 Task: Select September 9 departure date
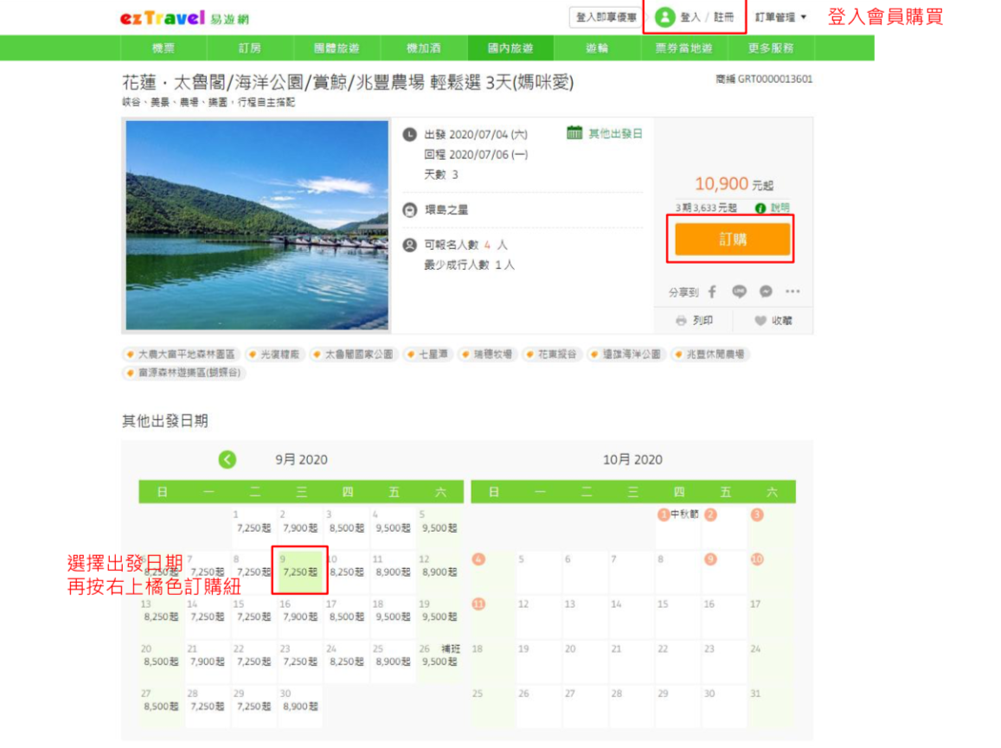tap(299, 568)
